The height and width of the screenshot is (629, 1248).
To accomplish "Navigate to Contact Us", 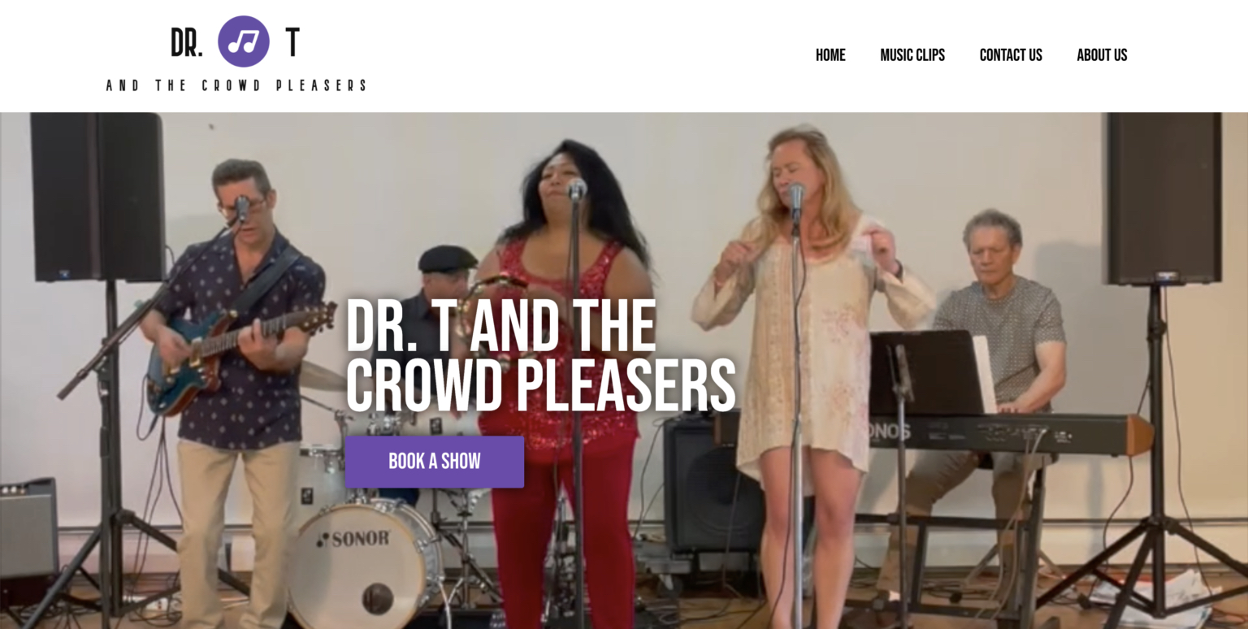I will pyautogui.click(x=1011, y=55).
